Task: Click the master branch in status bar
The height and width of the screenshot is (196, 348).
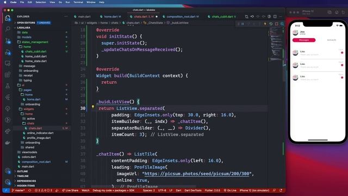Action: pos(18,191)
